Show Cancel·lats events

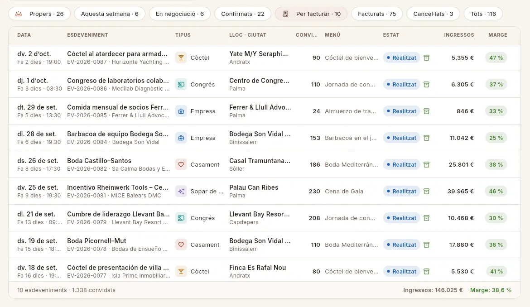[x=433, y=14]
